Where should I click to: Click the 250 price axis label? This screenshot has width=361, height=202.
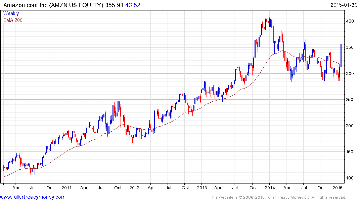tap(350, 100)
